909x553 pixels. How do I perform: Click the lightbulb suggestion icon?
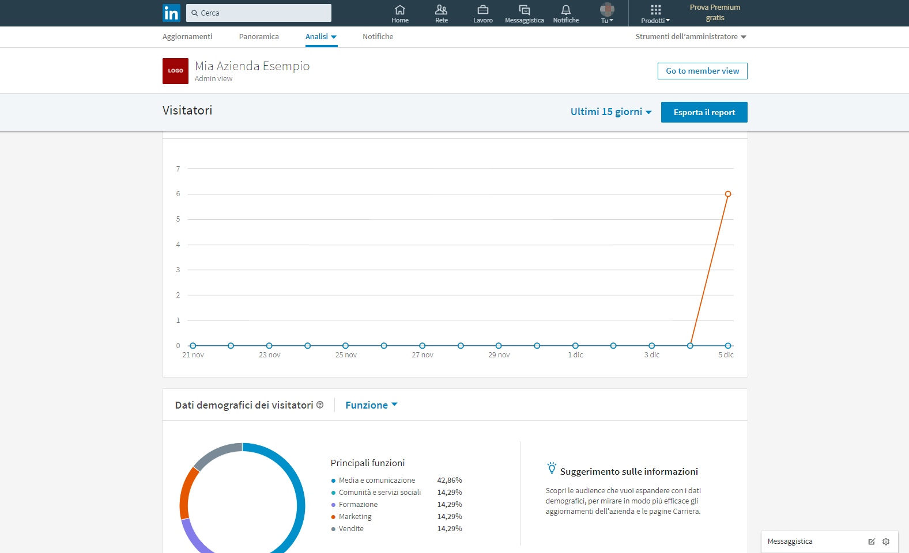pos(552,468)
